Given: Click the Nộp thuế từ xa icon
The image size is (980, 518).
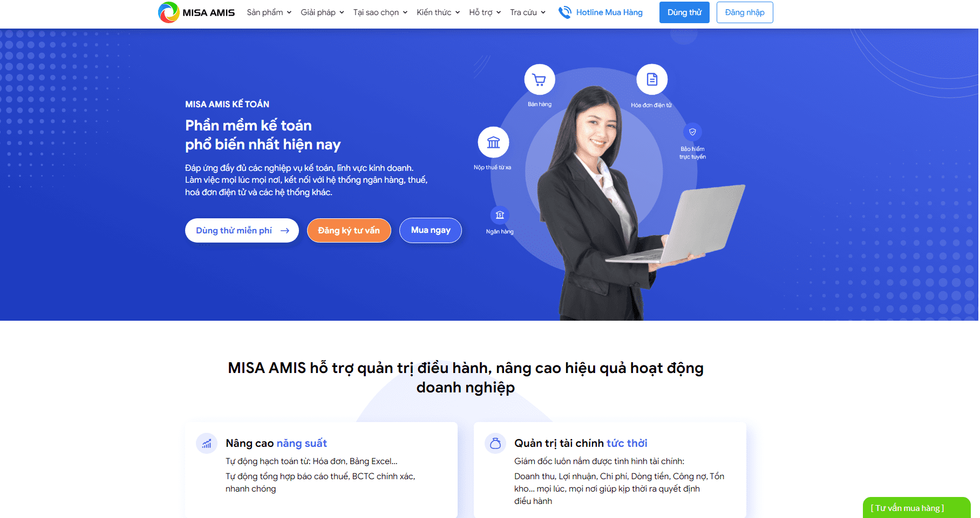Looking at the screenshot, I should (493, 143).
